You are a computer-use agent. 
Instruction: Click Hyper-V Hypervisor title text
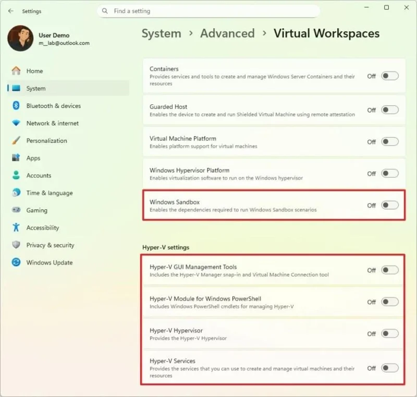pyautogui.click(x=176, y=330)
